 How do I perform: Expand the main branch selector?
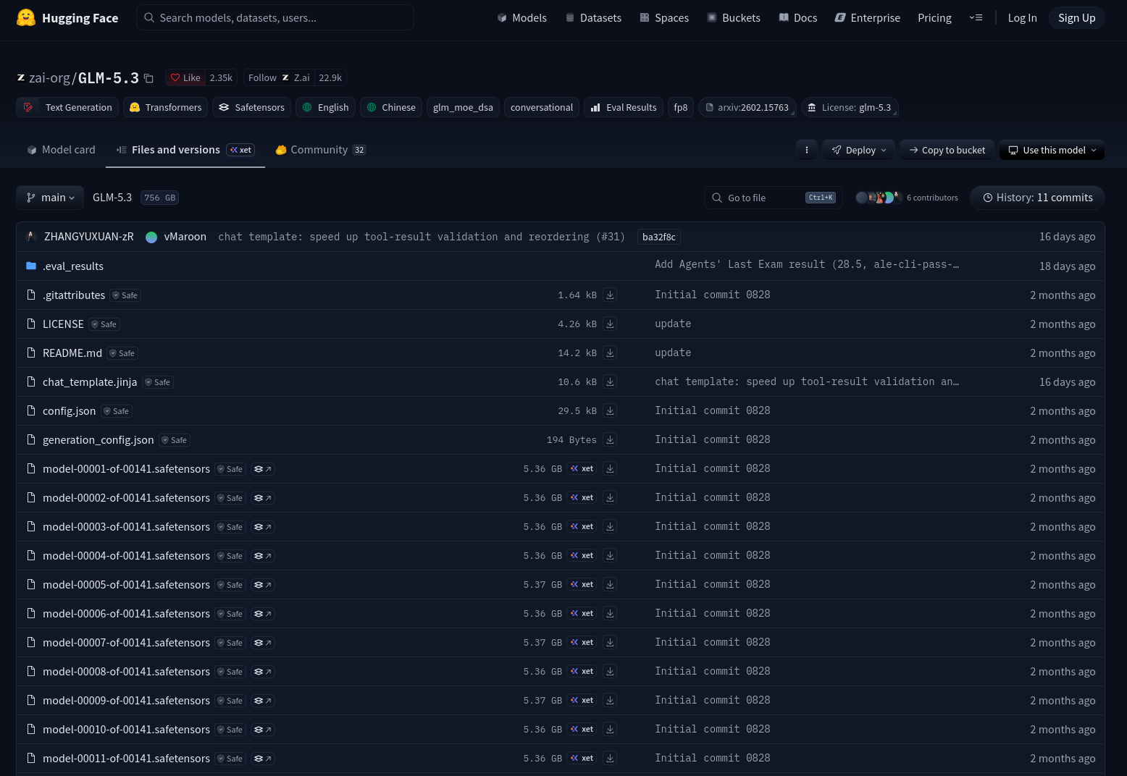click(x=50, y=198)
